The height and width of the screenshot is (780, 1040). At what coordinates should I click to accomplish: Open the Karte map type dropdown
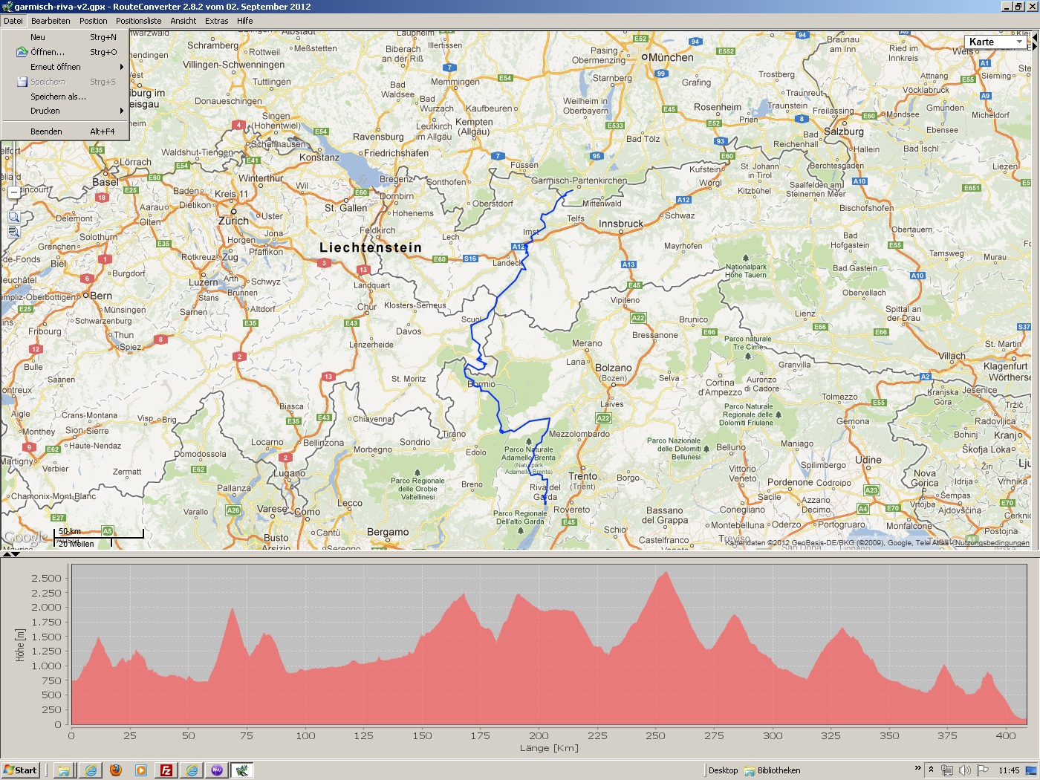point(995,42)
